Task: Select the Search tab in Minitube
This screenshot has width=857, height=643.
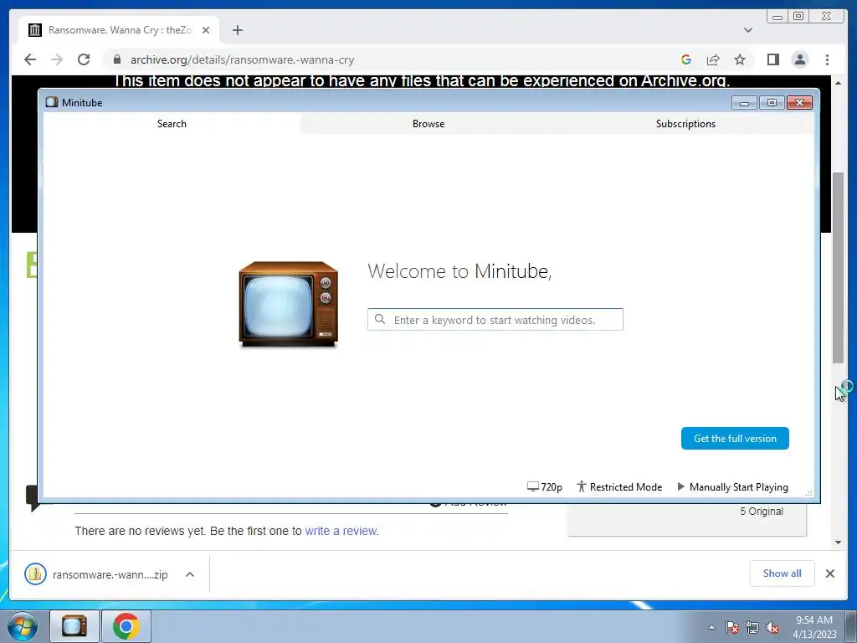Action: pyautogui.click(x=172, y=124)
